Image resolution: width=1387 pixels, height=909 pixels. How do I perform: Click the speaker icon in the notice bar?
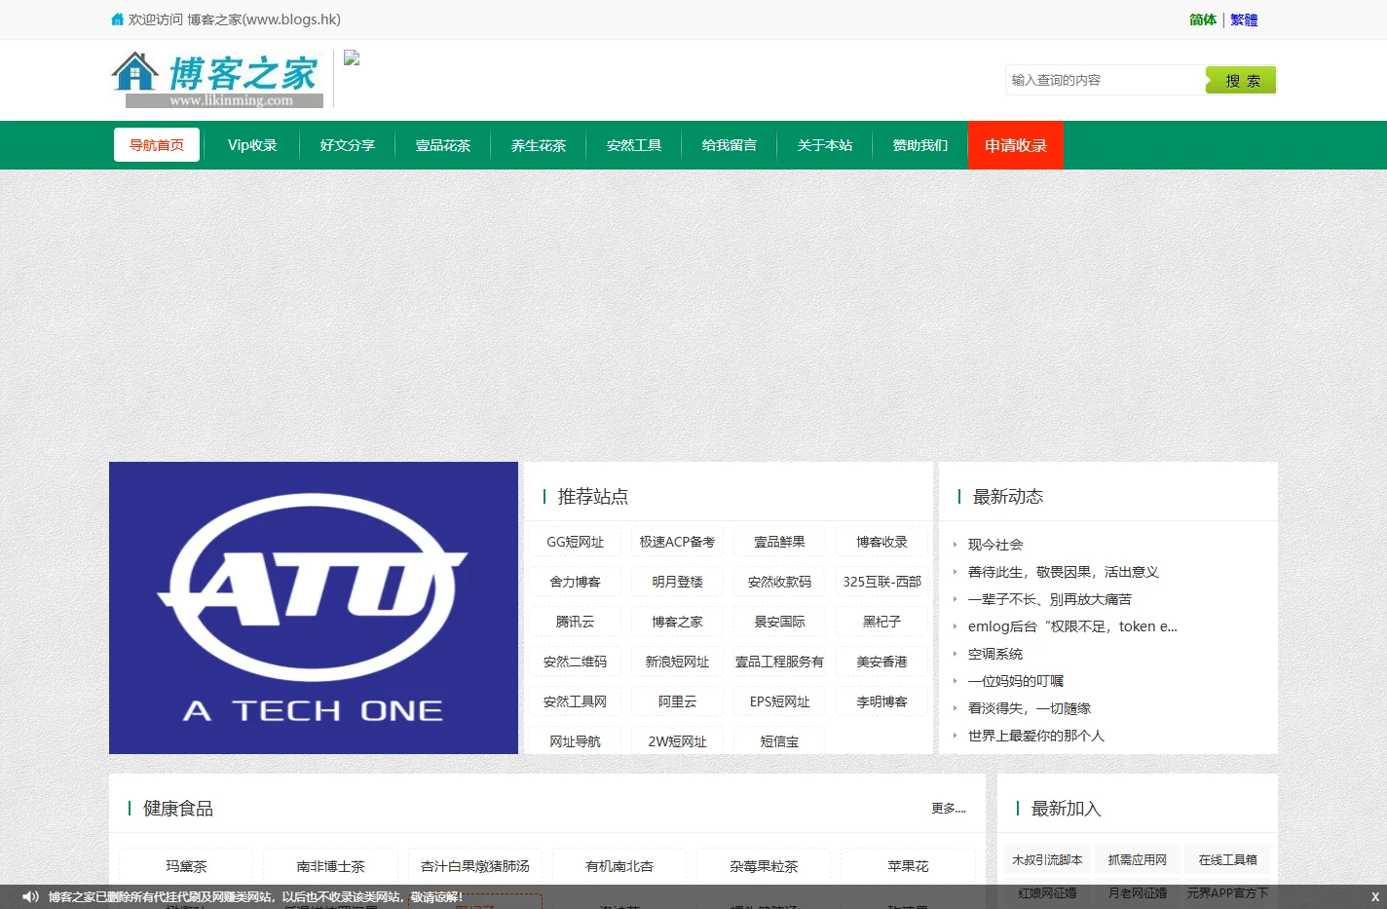point(30,896)
